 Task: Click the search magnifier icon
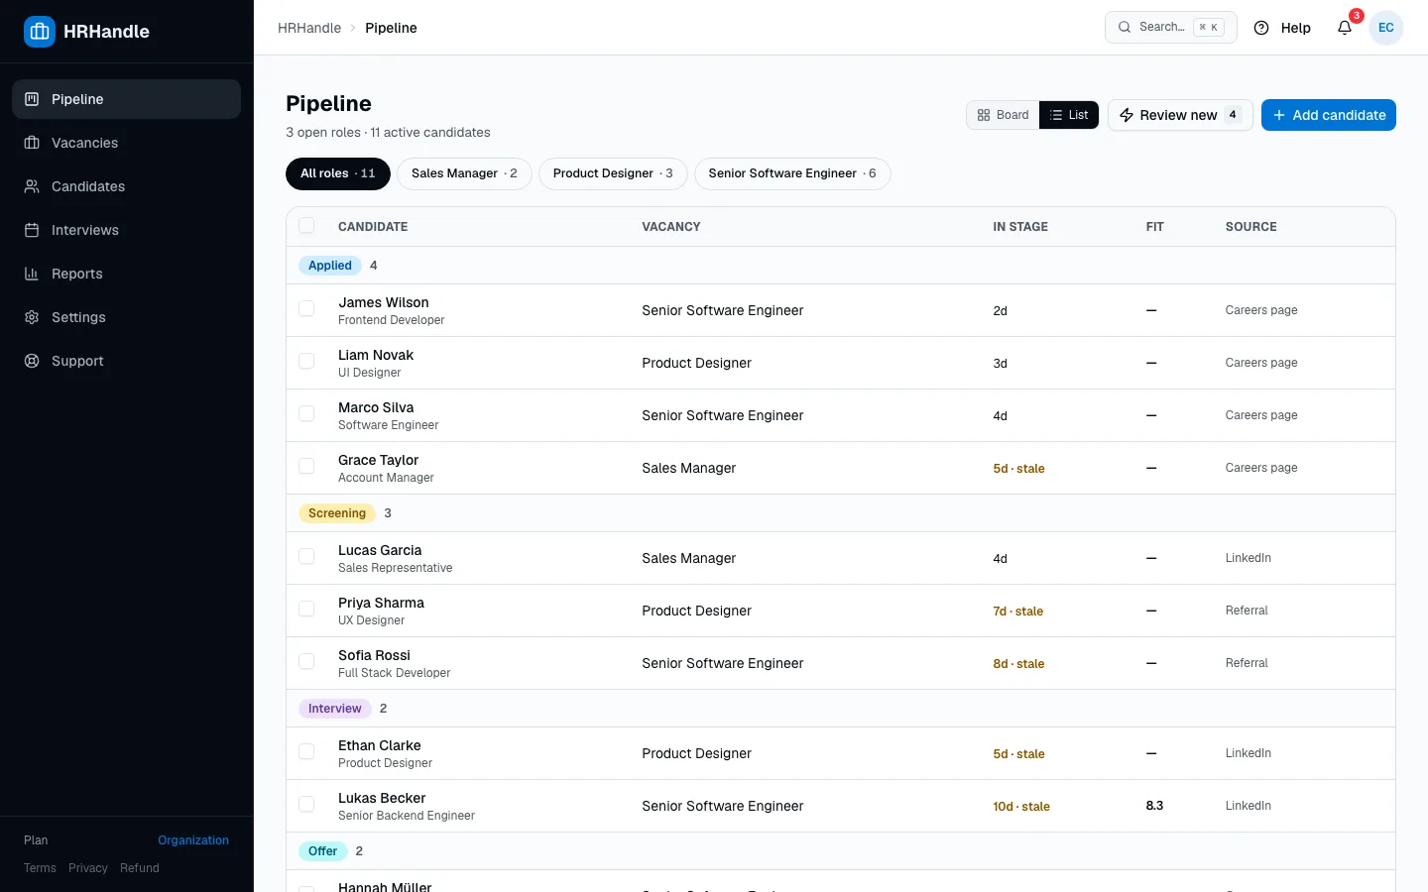(x=1125, y=28)
